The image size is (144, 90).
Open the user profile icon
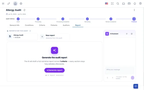(140, 3)
